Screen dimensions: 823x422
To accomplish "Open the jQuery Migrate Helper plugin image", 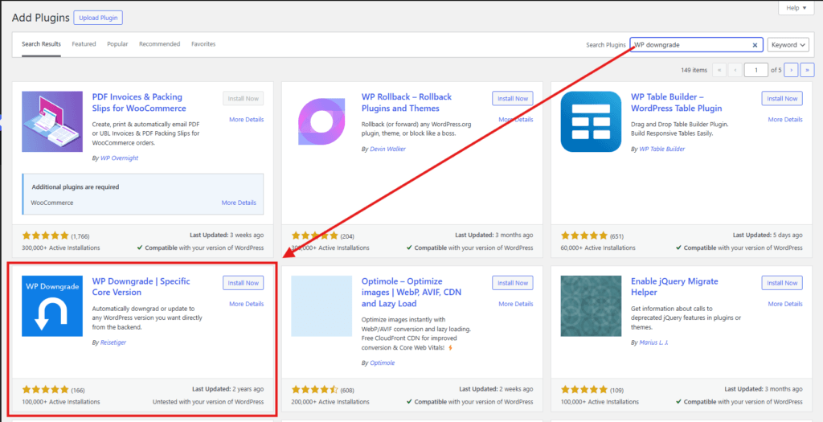I will pos(591,306).
